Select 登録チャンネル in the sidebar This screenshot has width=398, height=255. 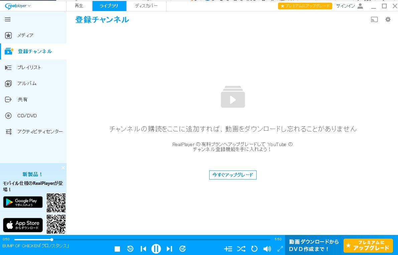(x=33, y=51)
